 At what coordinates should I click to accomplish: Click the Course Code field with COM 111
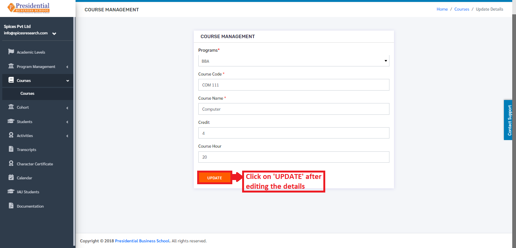coord(294,85)
